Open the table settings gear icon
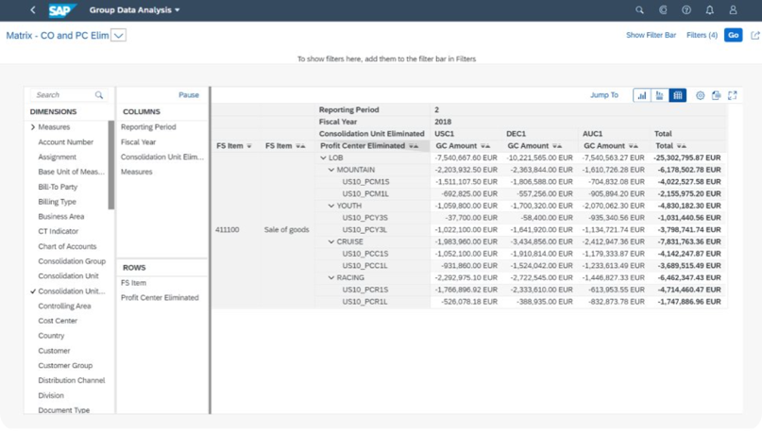The image size is (762, 431). [x=700, y=95]
